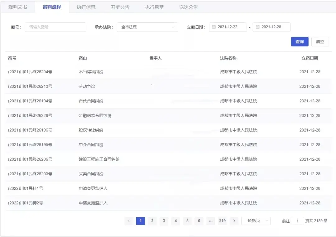Open case (2021)川01民终26204号 row

click(x=30, y=72)
